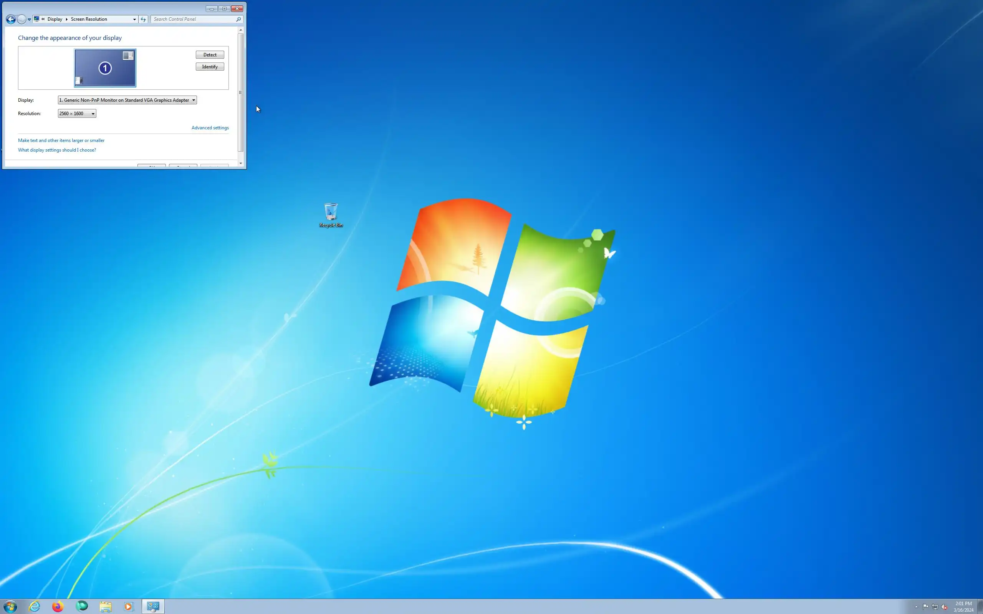Click the muted volume speaker tray icon
The image size is (983, 614).
pos(944,607)
